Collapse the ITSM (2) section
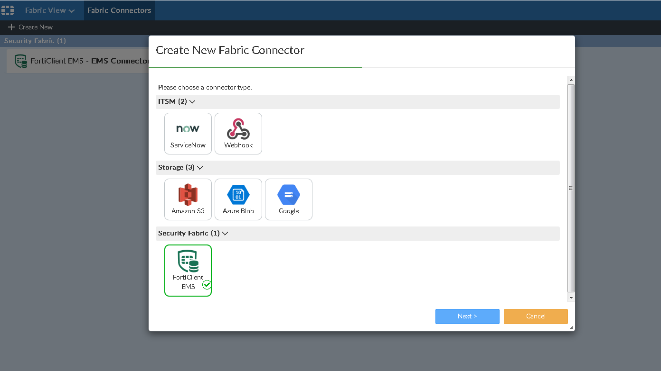Viewport: 661px width, 371px height. tap(192, 101)
